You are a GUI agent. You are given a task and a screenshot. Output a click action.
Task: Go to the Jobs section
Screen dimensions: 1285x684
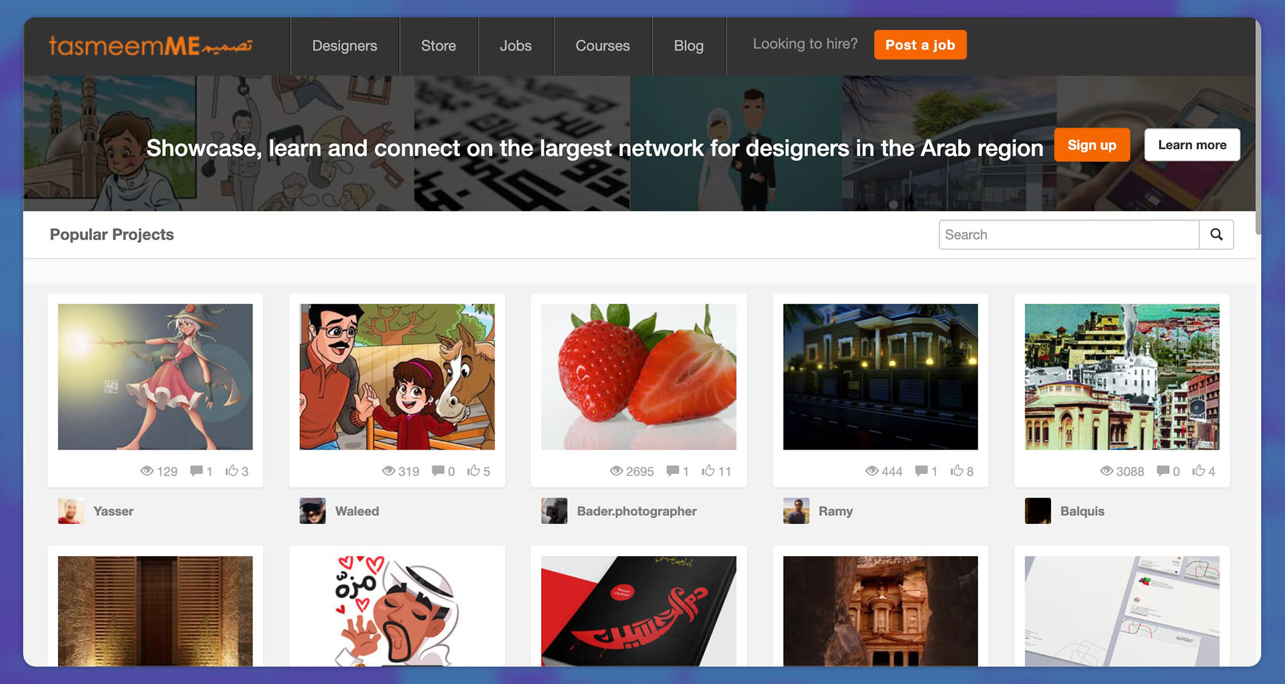(515, 46)
